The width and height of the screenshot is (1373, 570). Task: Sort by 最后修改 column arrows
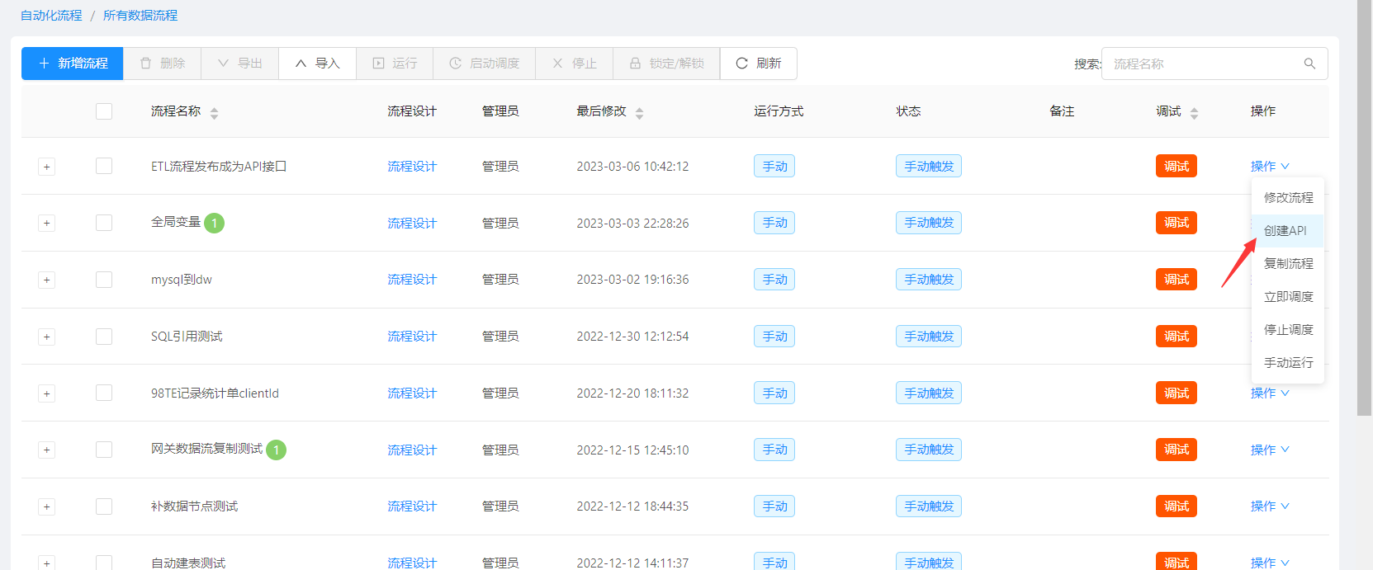click(639, 113)
